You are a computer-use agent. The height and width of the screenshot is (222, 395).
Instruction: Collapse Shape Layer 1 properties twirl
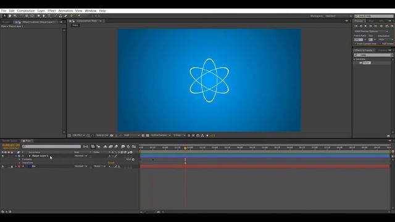click(x=16, y=156)
